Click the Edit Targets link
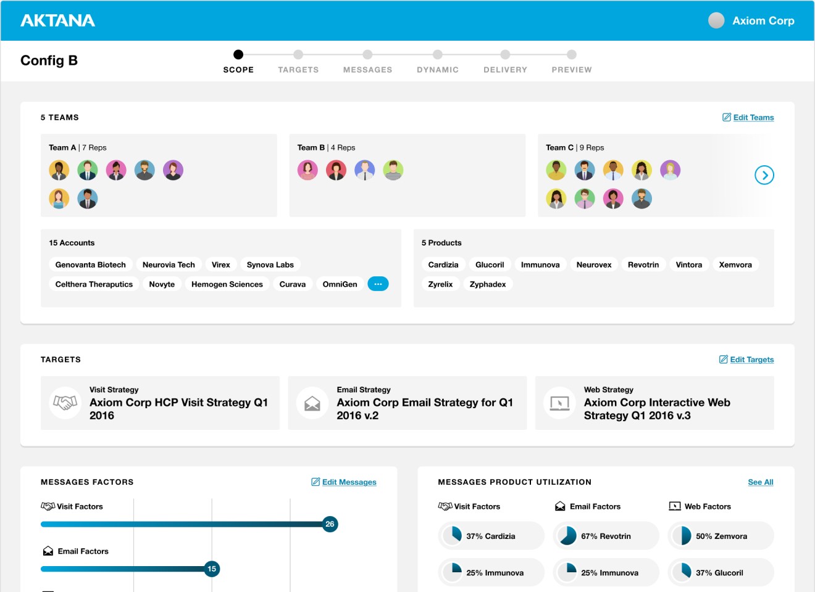815x592 pixels. click(x=752, y=360)
